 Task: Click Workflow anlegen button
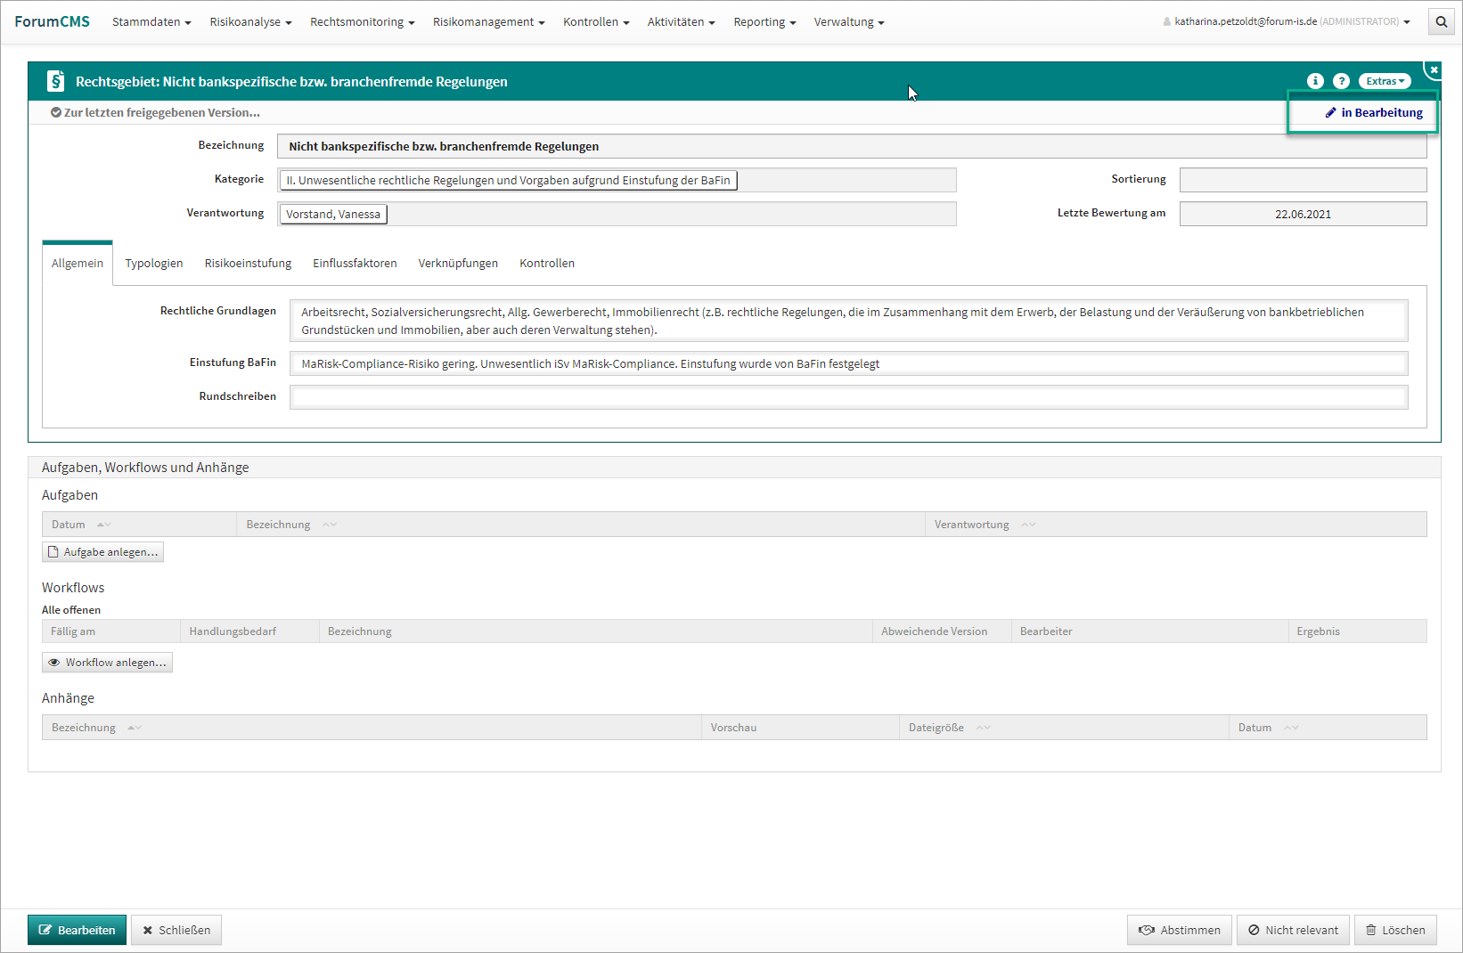tap(107, 663)
